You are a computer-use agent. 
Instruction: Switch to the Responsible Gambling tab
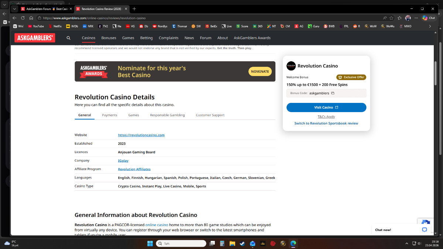coord(167,115)
